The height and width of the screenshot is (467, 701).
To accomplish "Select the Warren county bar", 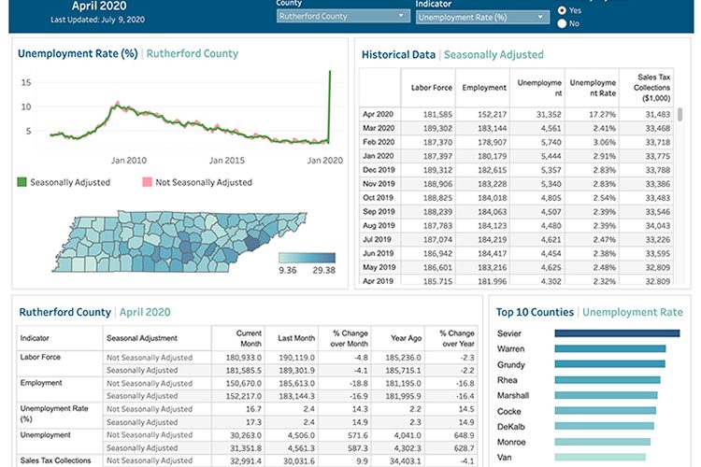I will pyautogui.click(x=609, y=348).
